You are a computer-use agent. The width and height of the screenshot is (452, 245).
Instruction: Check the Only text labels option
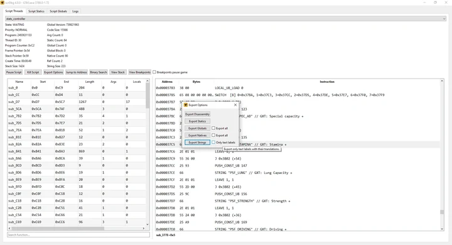pos(213,142)
